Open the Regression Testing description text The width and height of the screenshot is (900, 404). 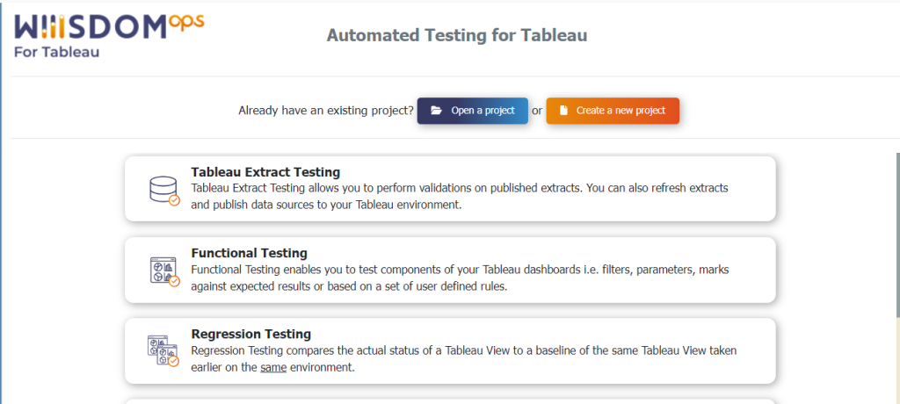464,358
